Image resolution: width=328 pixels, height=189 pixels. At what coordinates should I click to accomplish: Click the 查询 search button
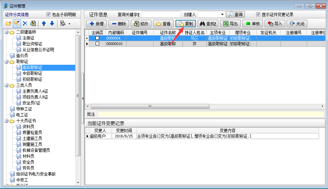click(x=235, y=14)
